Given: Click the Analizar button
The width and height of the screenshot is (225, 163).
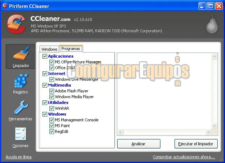Looking at the screenshot, I should (139, 144).
